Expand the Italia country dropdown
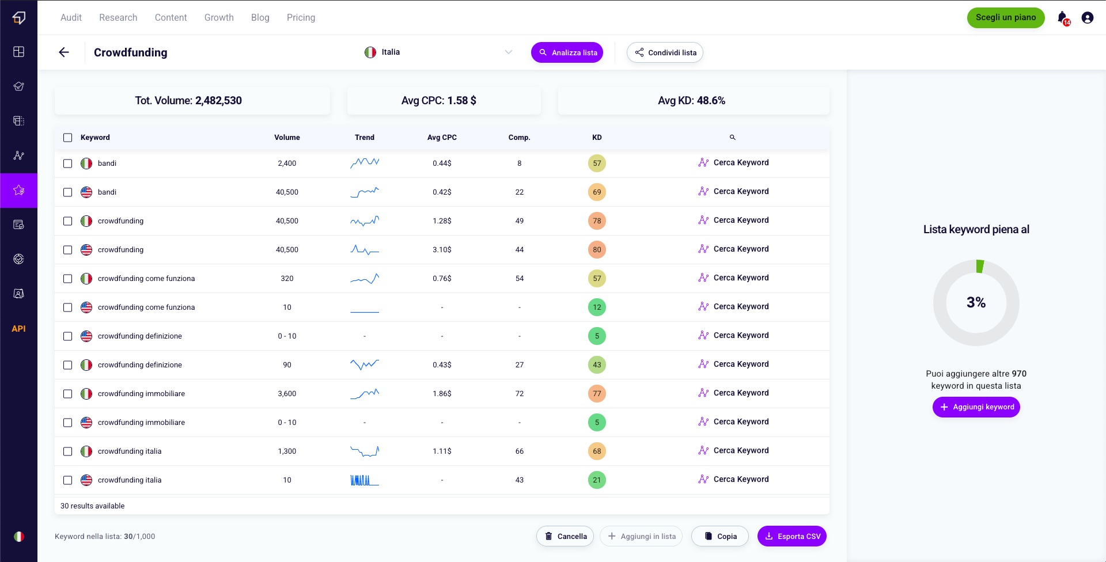The image size is (1106, 562). click(x=438, y=52)
